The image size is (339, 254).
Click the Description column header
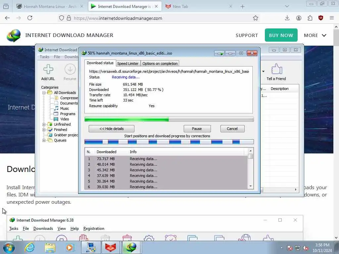point(279,89)
